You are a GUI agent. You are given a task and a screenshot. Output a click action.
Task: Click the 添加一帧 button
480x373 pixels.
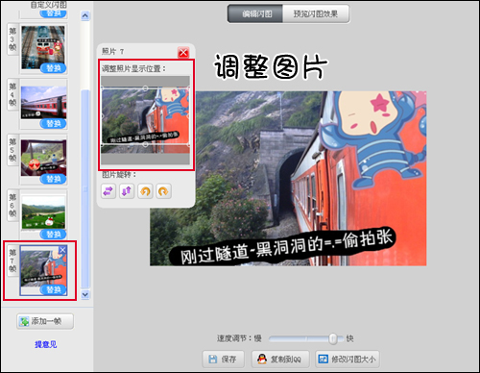[45, 321]
